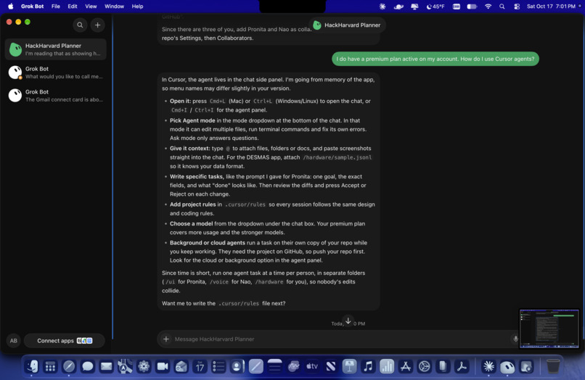
Task: Open the Grok Bot ghost icon in Dock
Action: point(507,366)
